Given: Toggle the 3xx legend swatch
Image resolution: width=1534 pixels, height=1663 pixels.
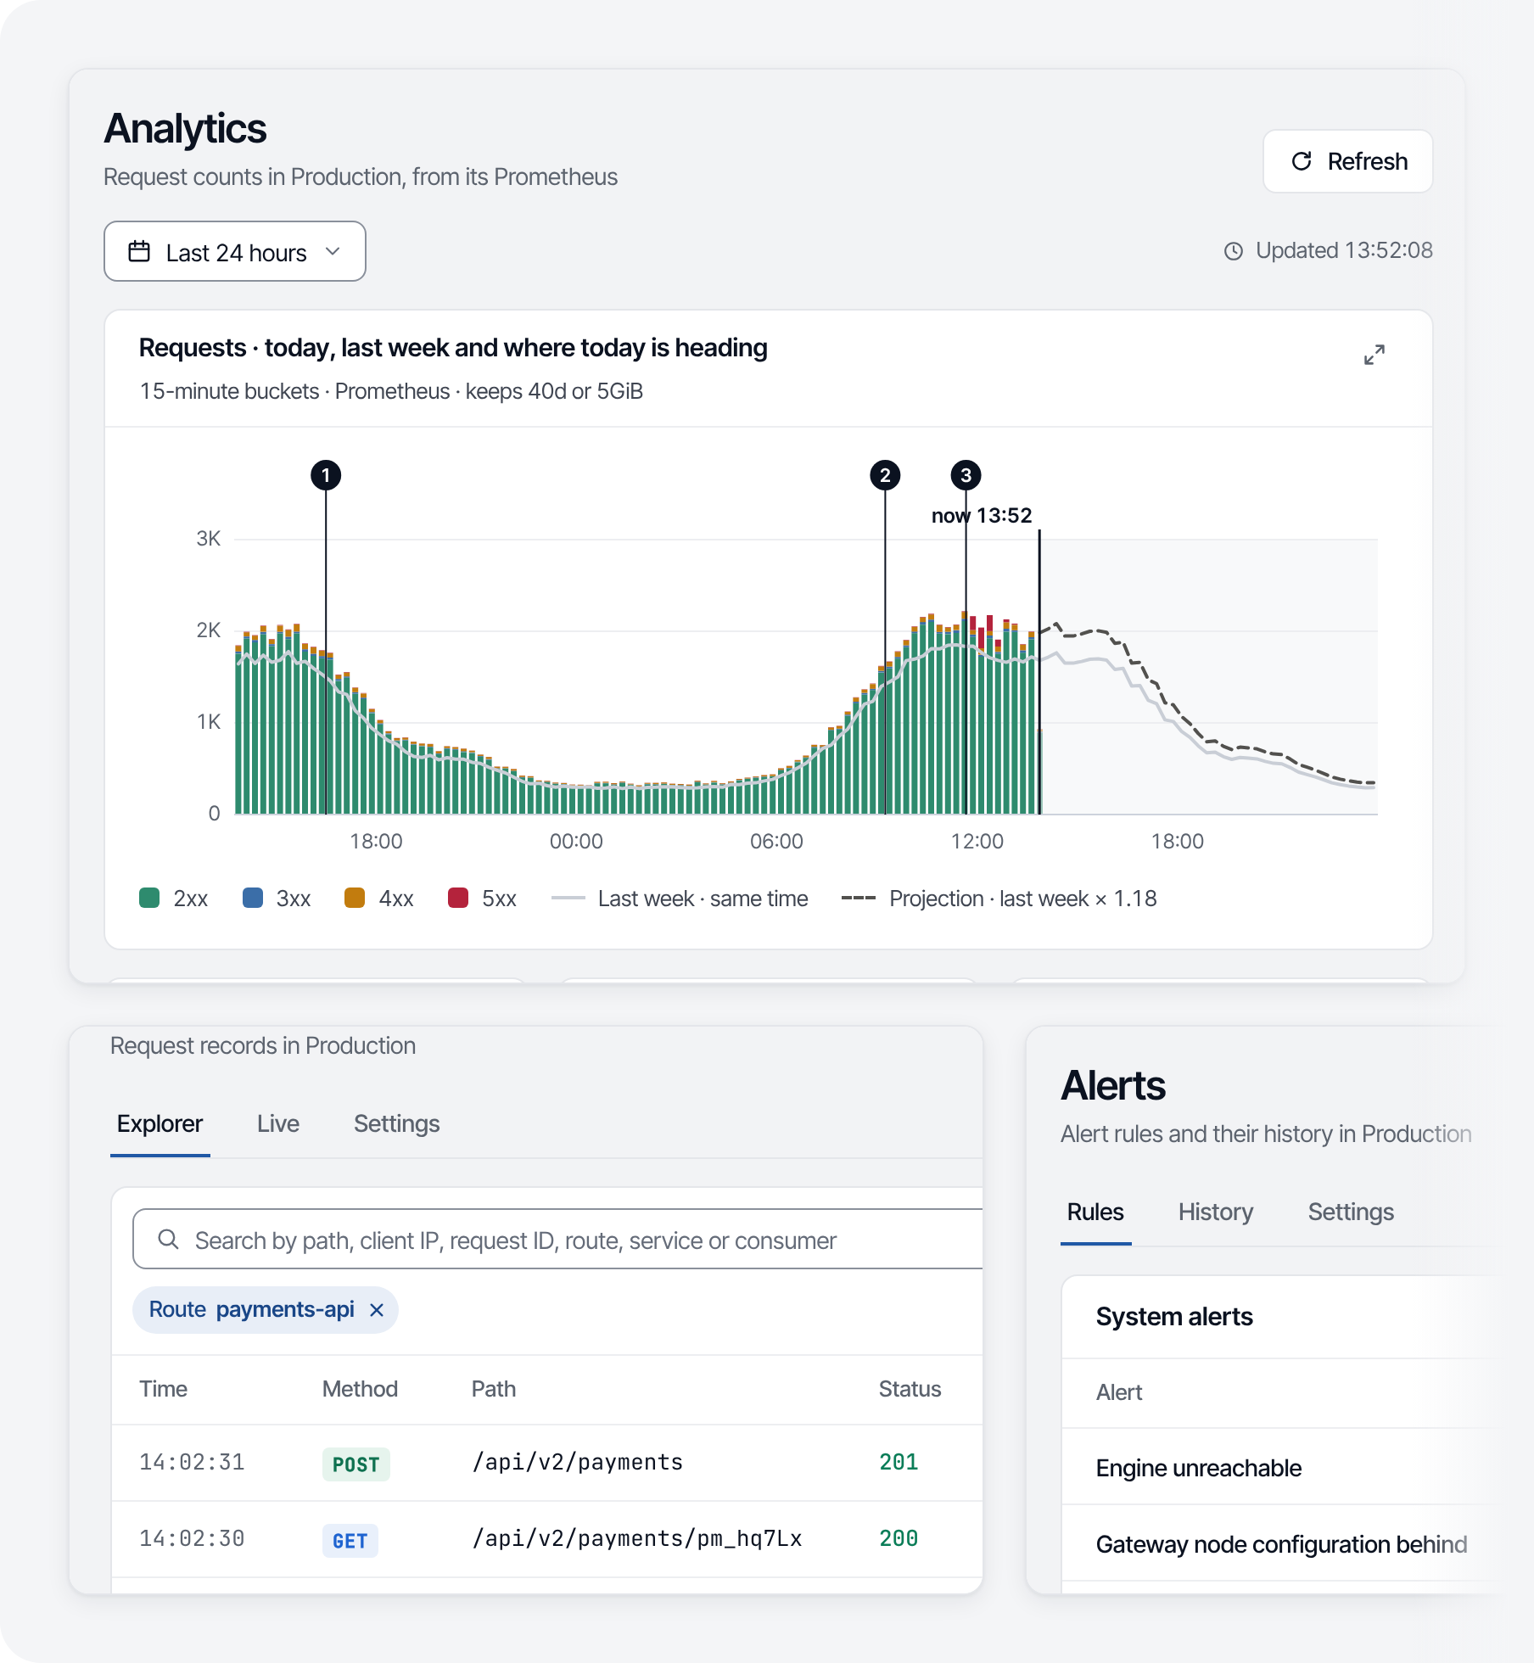Looking at the screenshot, I should pyautogui.click(x=252, y=898).
